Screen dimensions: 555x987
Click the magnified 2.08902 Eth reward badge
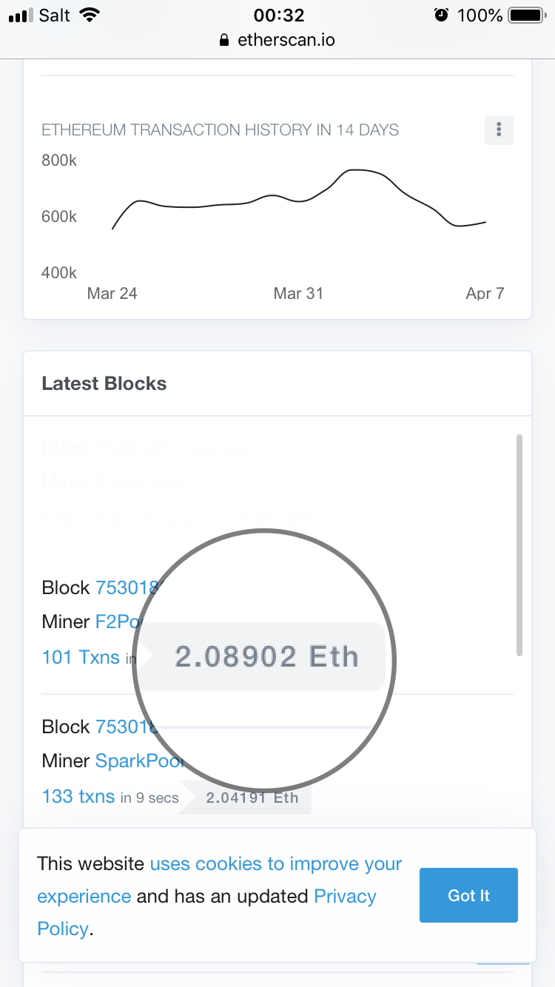[266, 656]
